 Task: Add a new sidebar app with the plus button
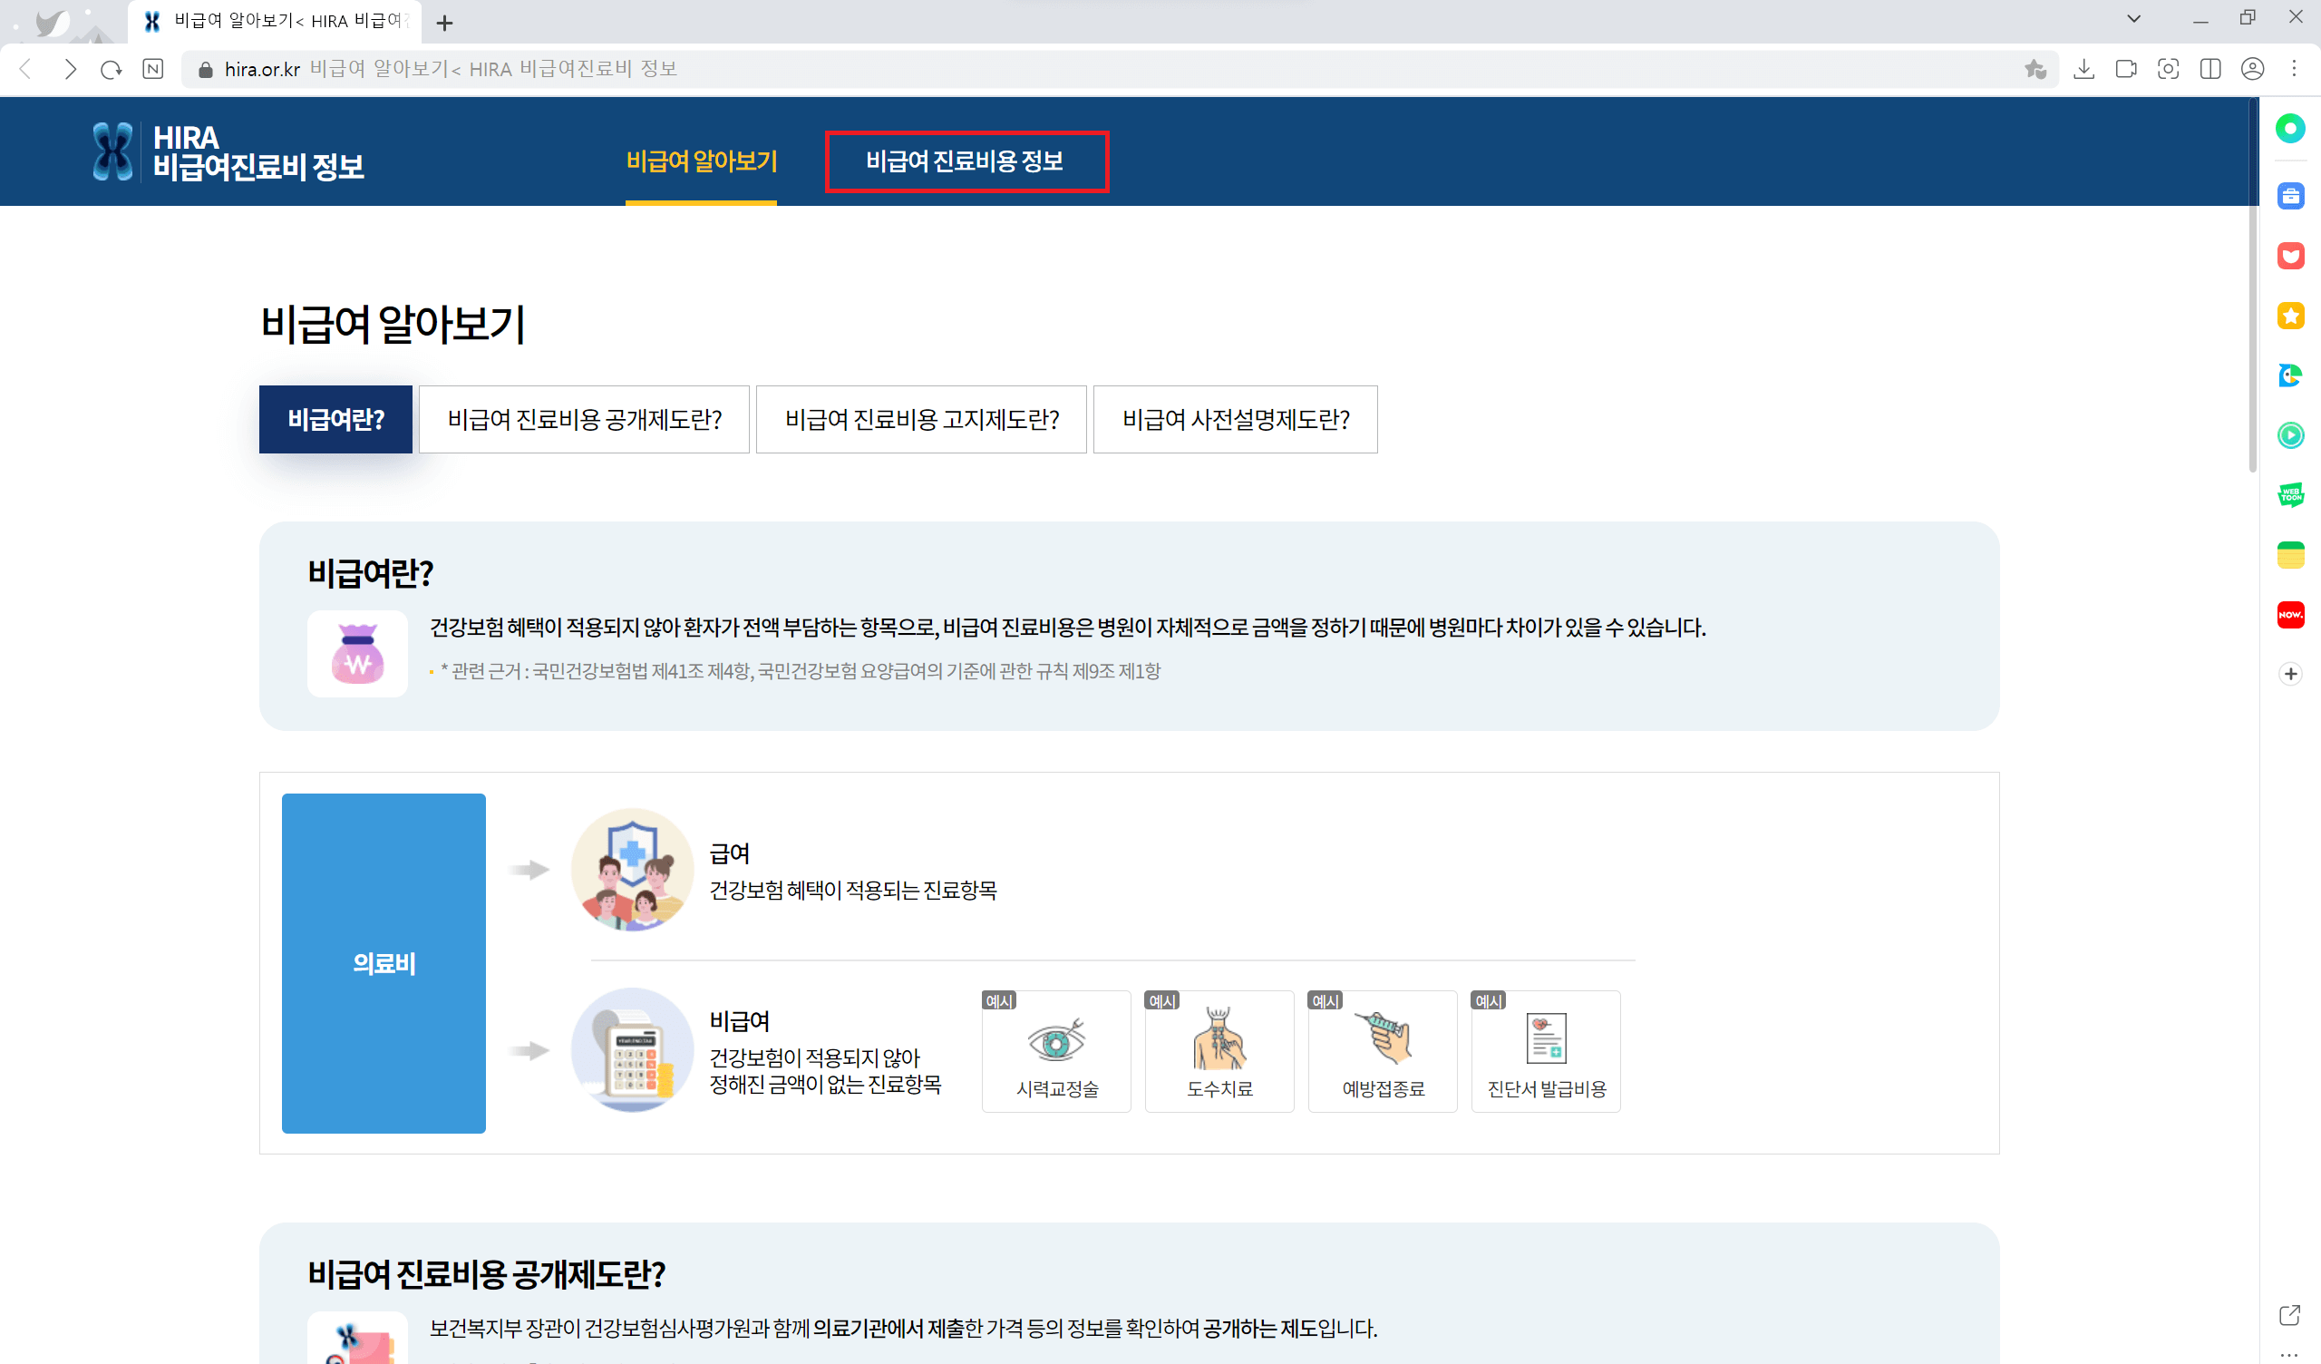point(2290,674)
